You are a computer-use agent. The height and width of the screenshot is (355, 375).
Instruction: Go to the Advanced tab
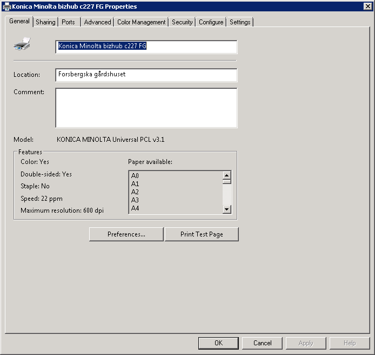coord(97,22)
